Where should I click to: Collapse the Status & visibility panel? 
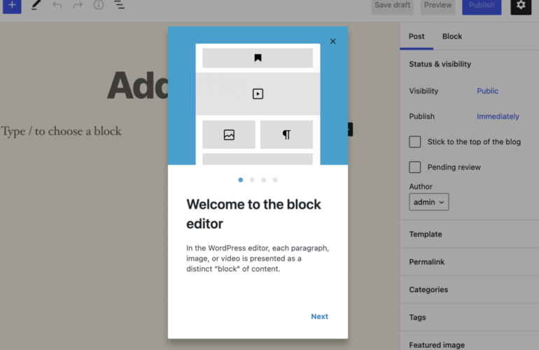pos(469,64)
